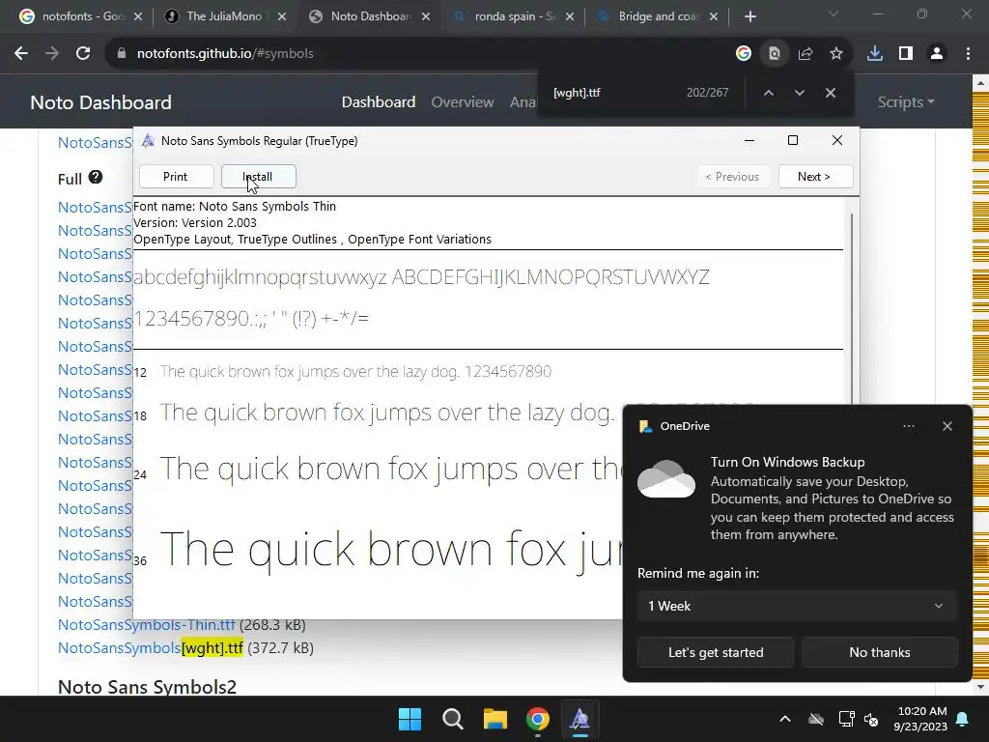Click volume muted tray icon
The height and width of the screenshot is (742, 989).
click(x=871, y=719)
